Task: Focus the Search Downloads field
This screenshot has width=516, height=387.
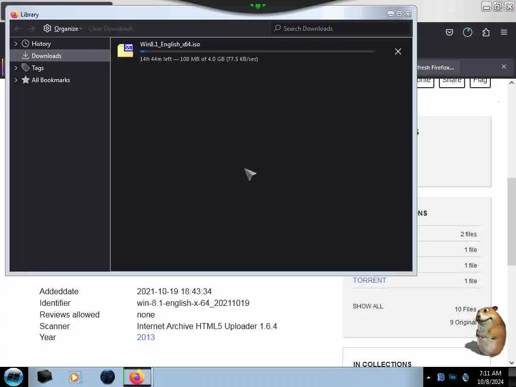Action: [x=341, y=29]
